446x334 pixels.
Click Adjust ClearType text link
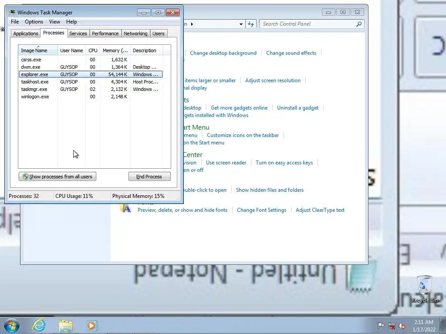[320, 210]
